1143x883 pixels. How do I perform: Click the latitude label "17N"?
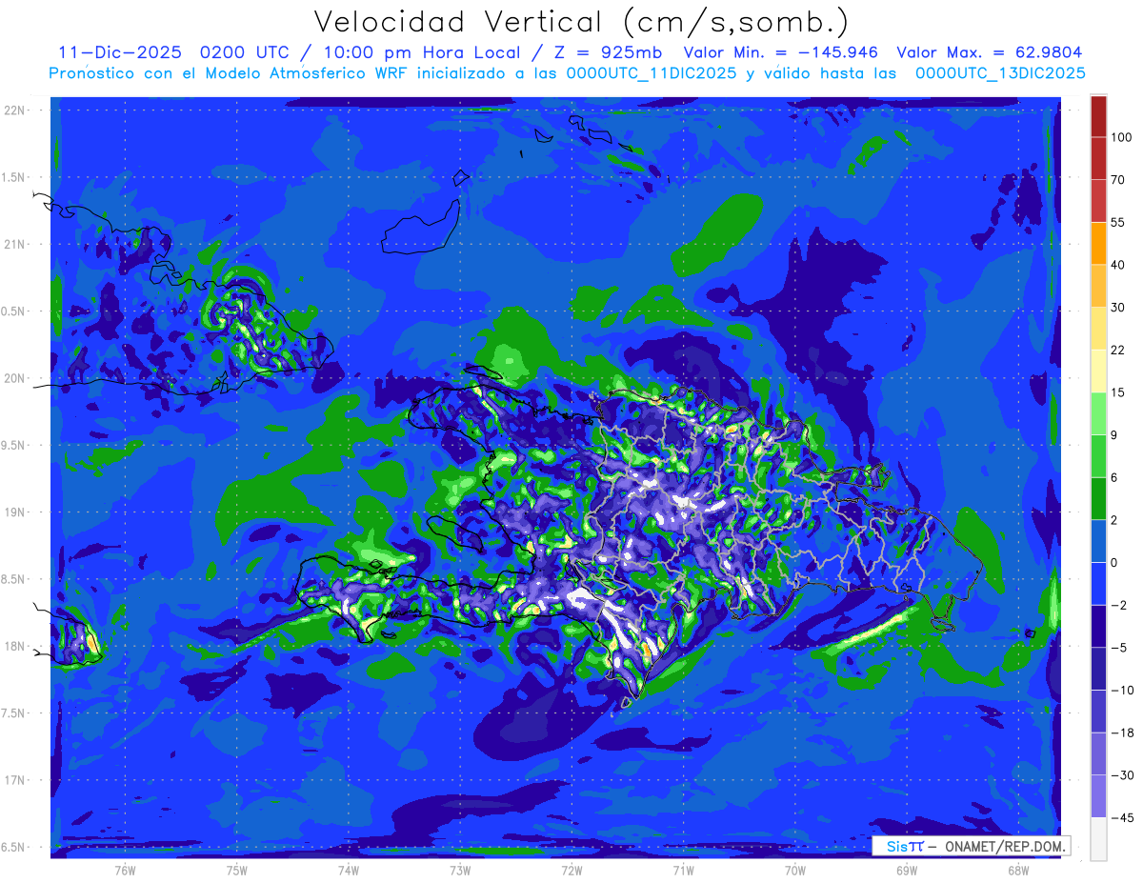click(14, 780)
